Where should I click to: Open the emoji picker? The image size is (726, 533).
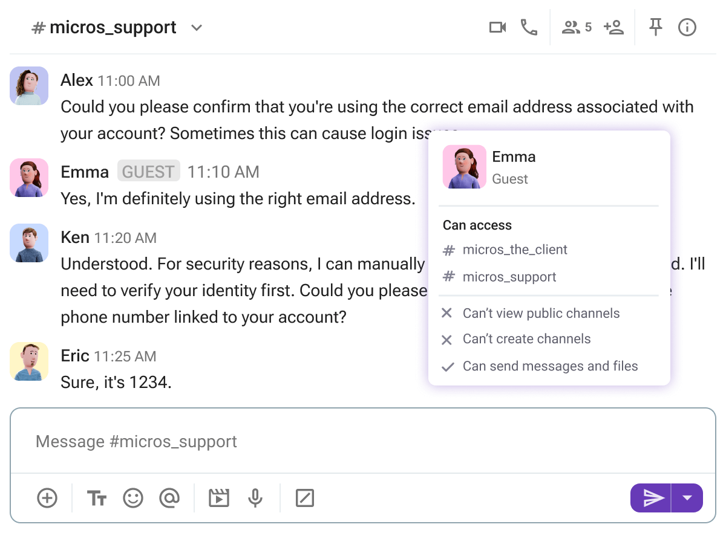(133, 498)
